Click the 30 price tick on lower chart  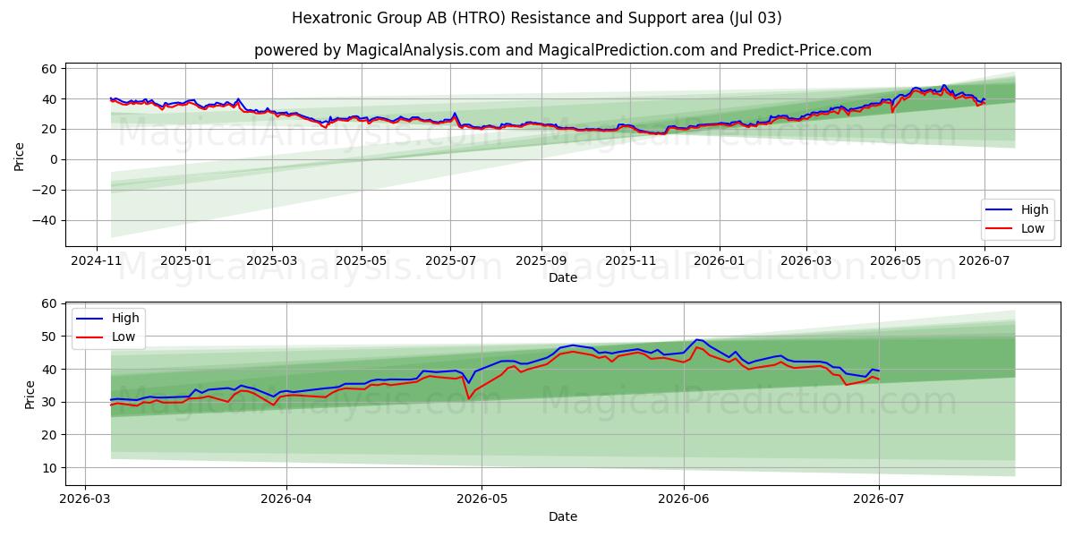click(x=50, y=402)
